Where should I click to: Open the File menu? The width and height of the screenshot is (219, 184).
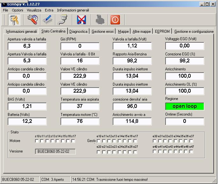pos(5,10)
